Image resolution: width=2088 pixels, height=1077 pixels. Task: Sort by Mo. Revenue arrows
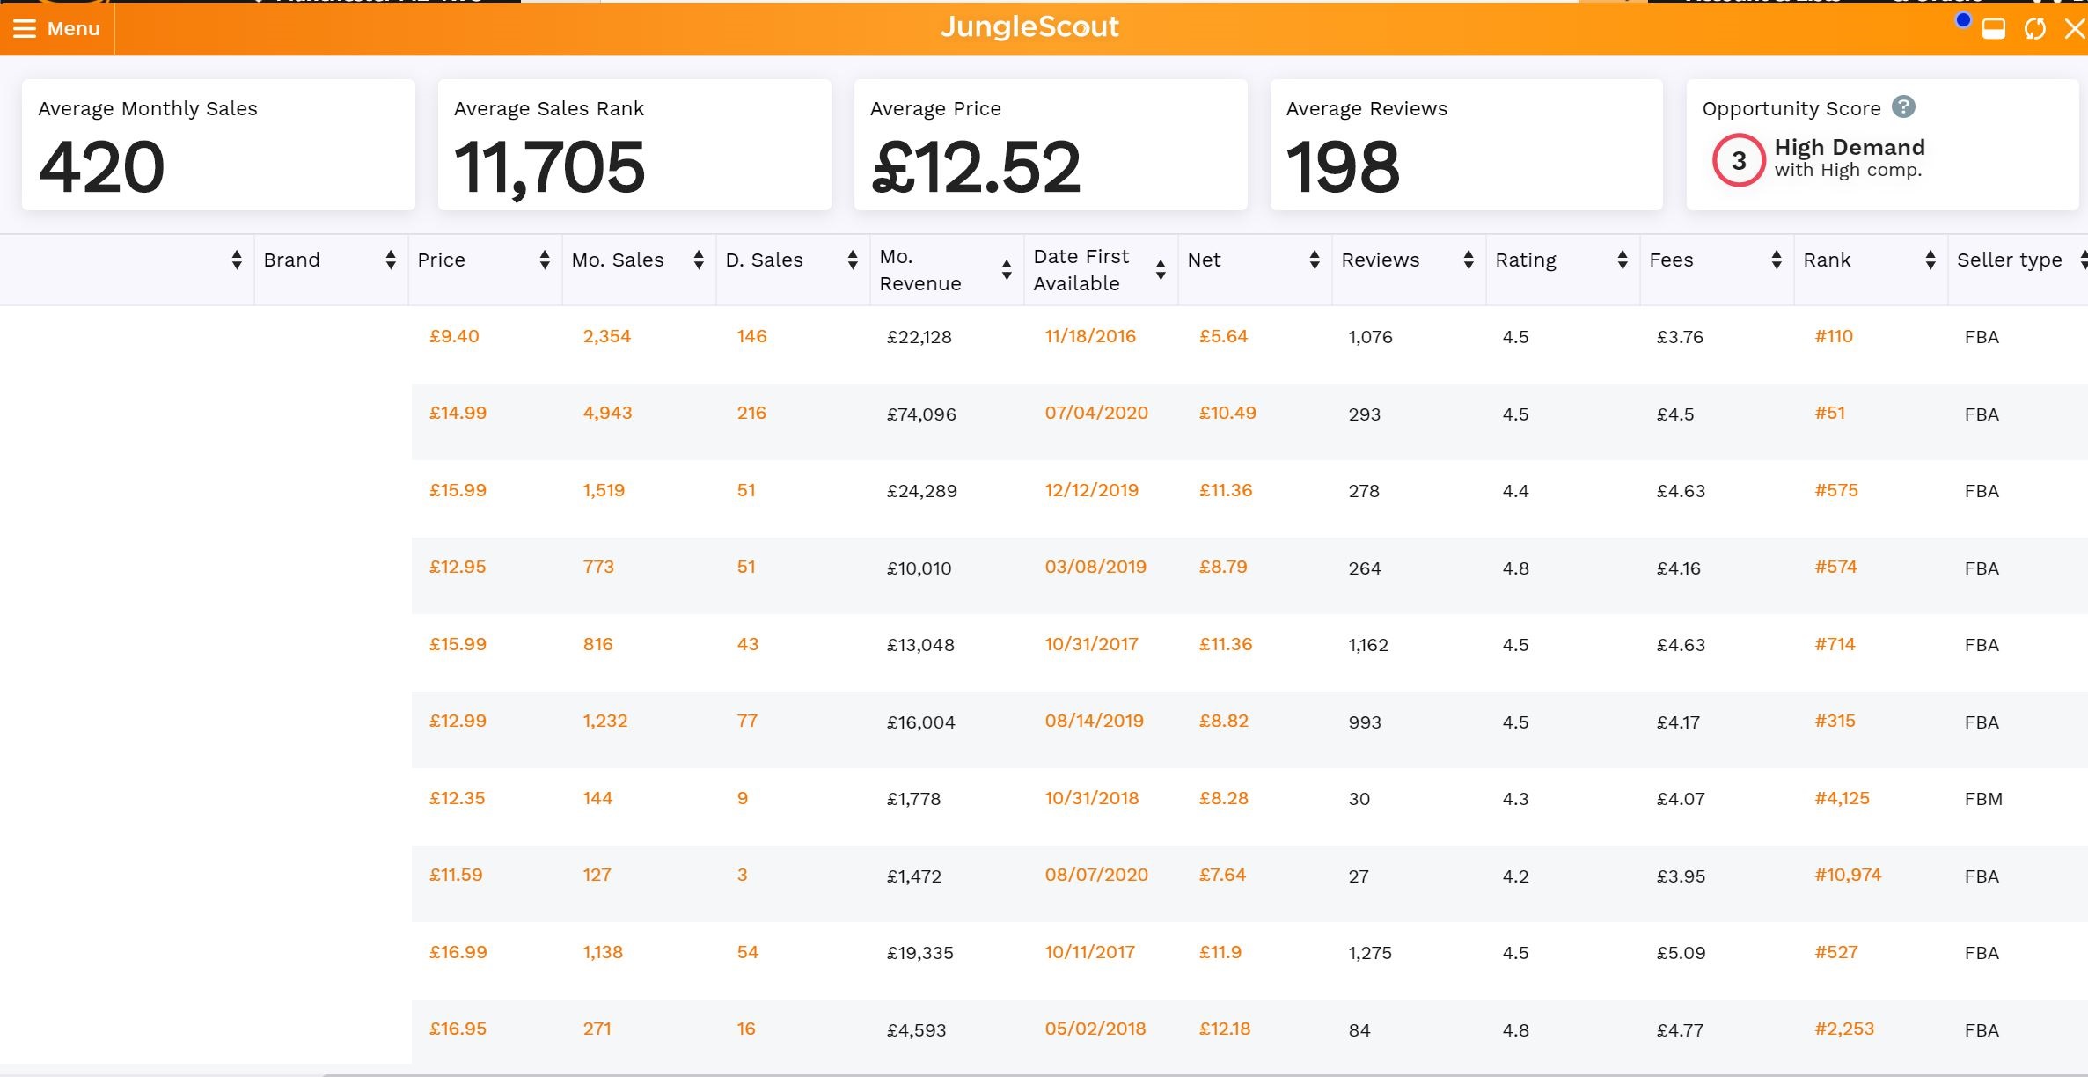1007,271
